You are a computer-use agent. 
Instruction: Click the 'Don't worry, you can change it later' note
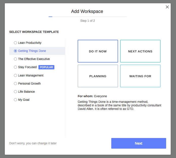pyautogui.click(x=33, y=143)
